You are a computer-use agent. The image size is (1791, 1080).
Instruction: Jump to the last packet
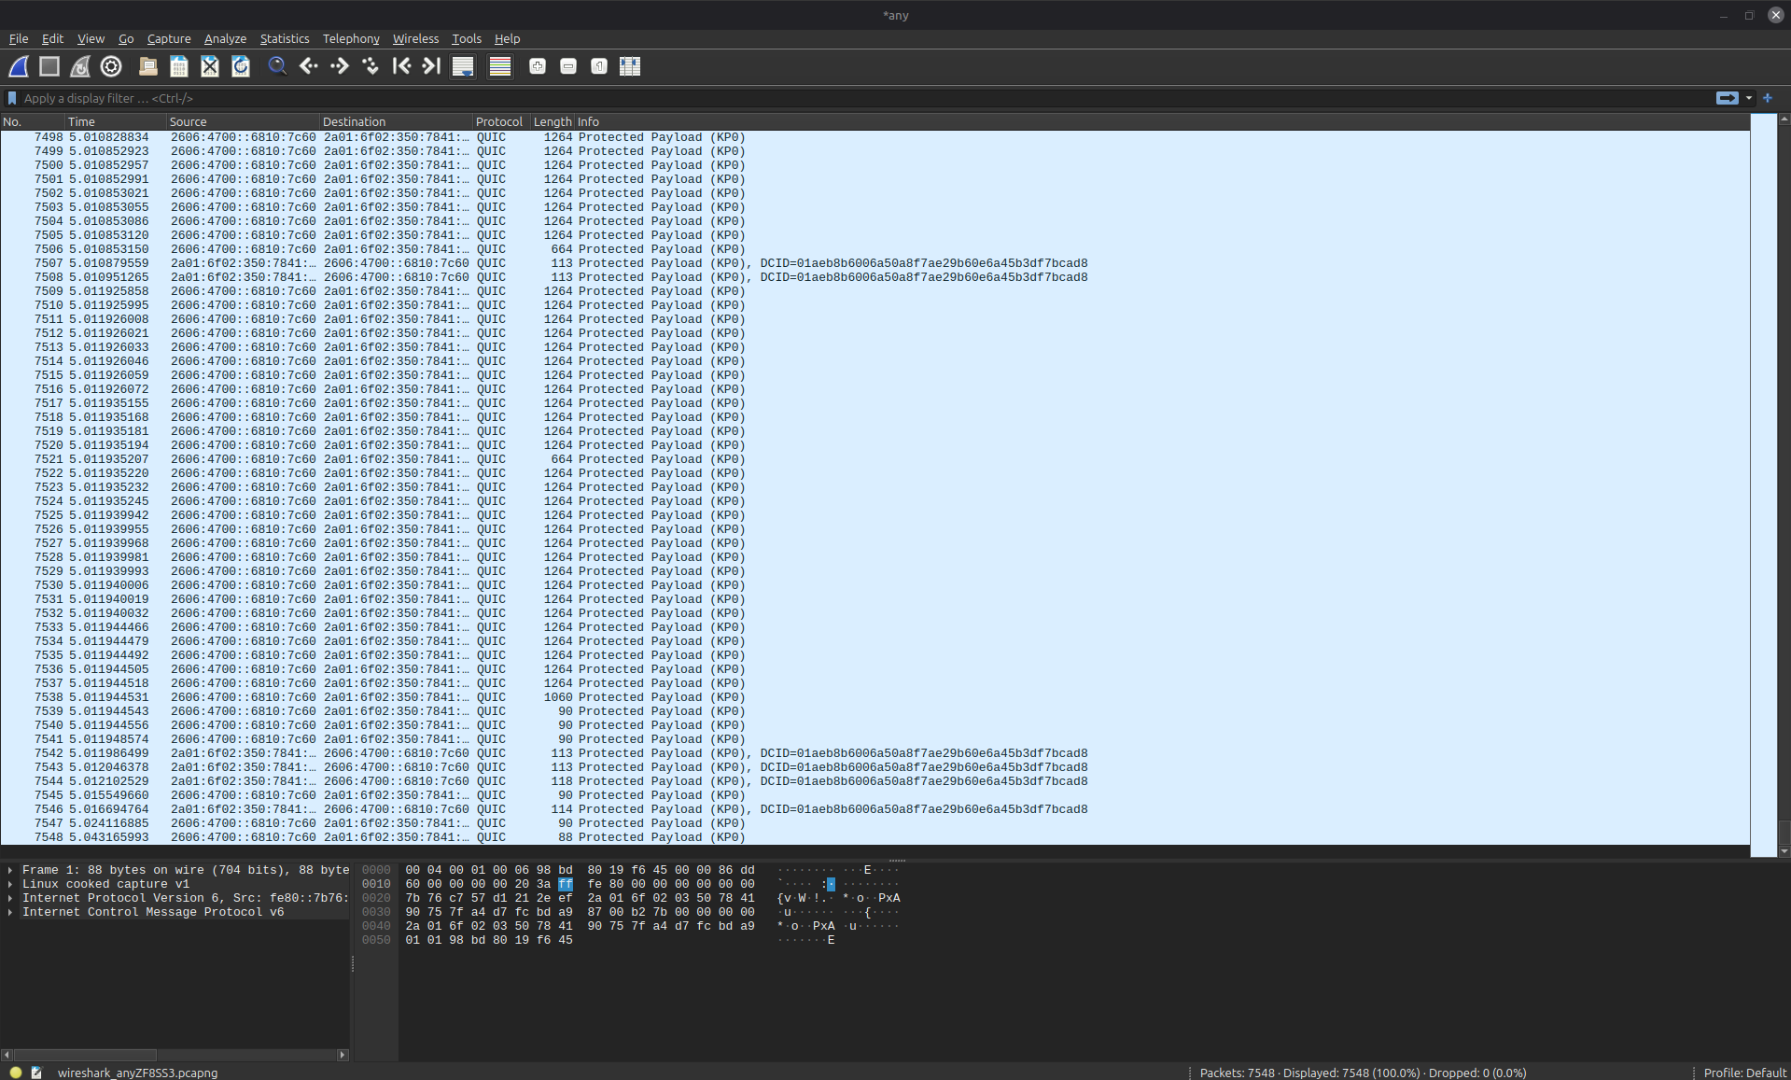[431, 66]
